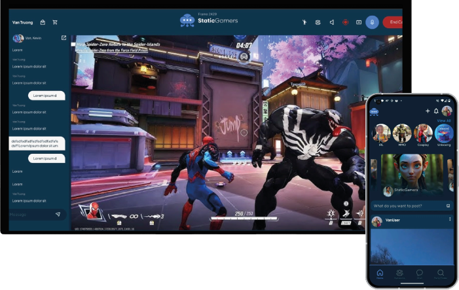
Task: Click the View All link on phone
Action: point(444,120)
